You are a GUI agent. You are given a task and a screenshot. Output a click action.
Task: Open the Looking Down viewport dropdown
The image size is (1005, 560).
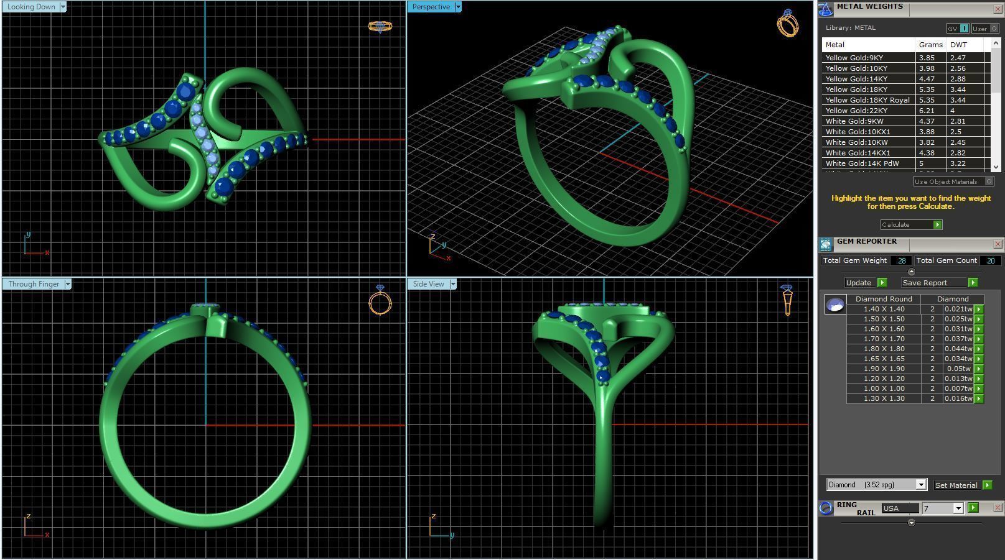(x=63, y=7)
